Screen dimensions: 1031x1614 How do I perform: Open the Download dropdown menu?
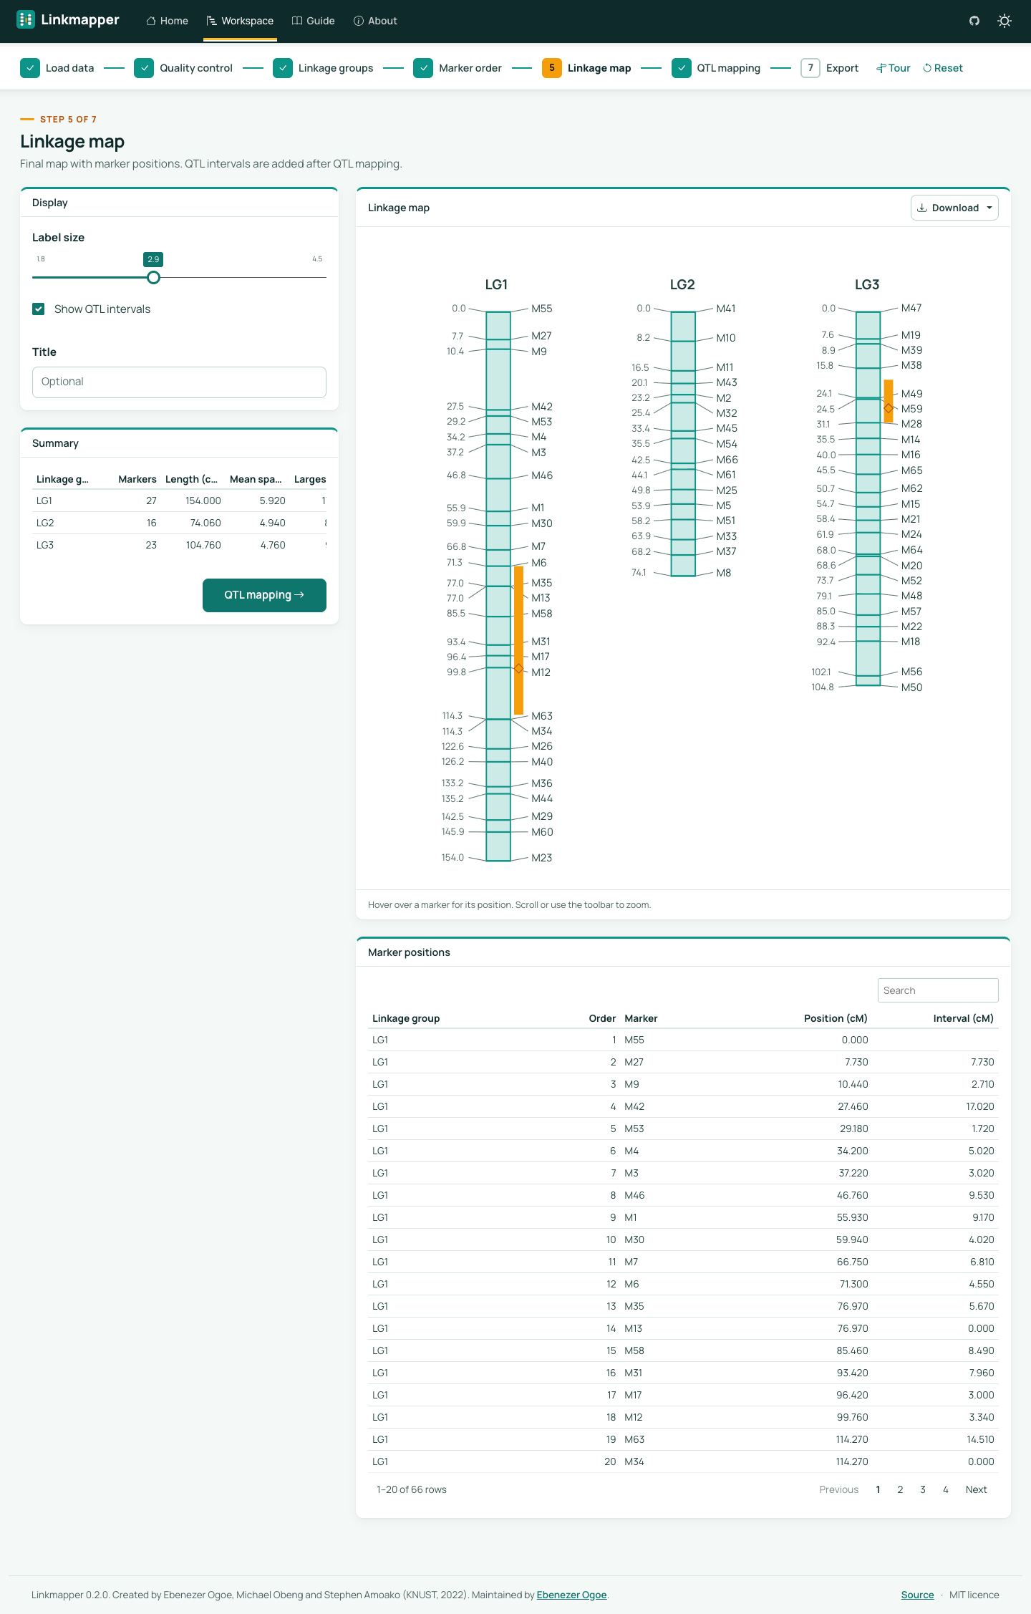954,208
